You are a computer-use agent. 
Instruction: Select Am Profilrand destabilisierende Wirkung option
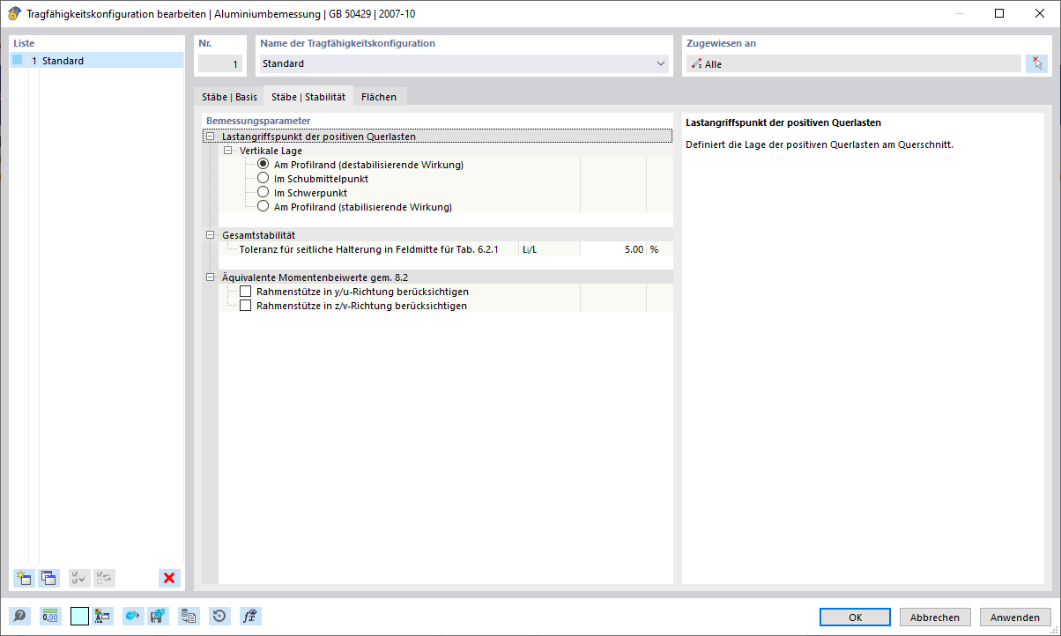tap(263, 164)
